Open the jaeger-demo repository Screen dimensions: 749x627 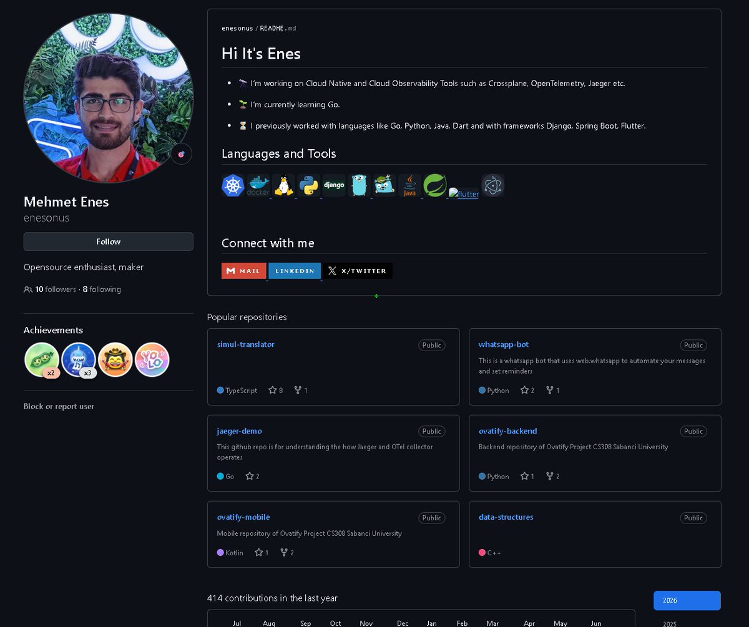click(240, 431)
